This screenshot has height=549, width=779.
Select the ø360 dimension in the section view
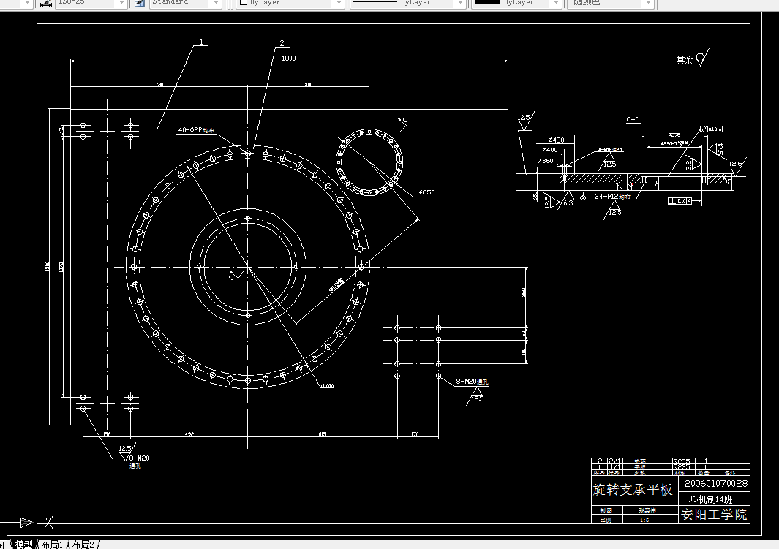[545, 160]
